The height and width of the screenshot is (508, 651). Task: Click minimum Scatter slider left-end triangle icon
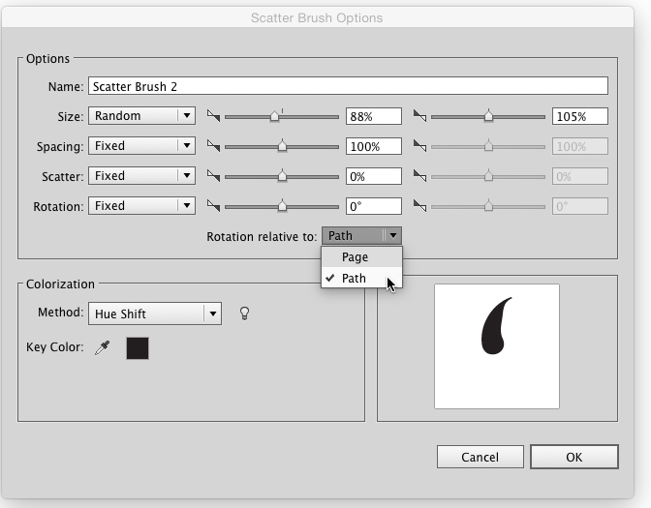[213, 176]
